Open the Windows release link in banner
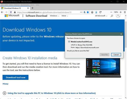Screen dimensions: 127x99 tap(54, 36)
